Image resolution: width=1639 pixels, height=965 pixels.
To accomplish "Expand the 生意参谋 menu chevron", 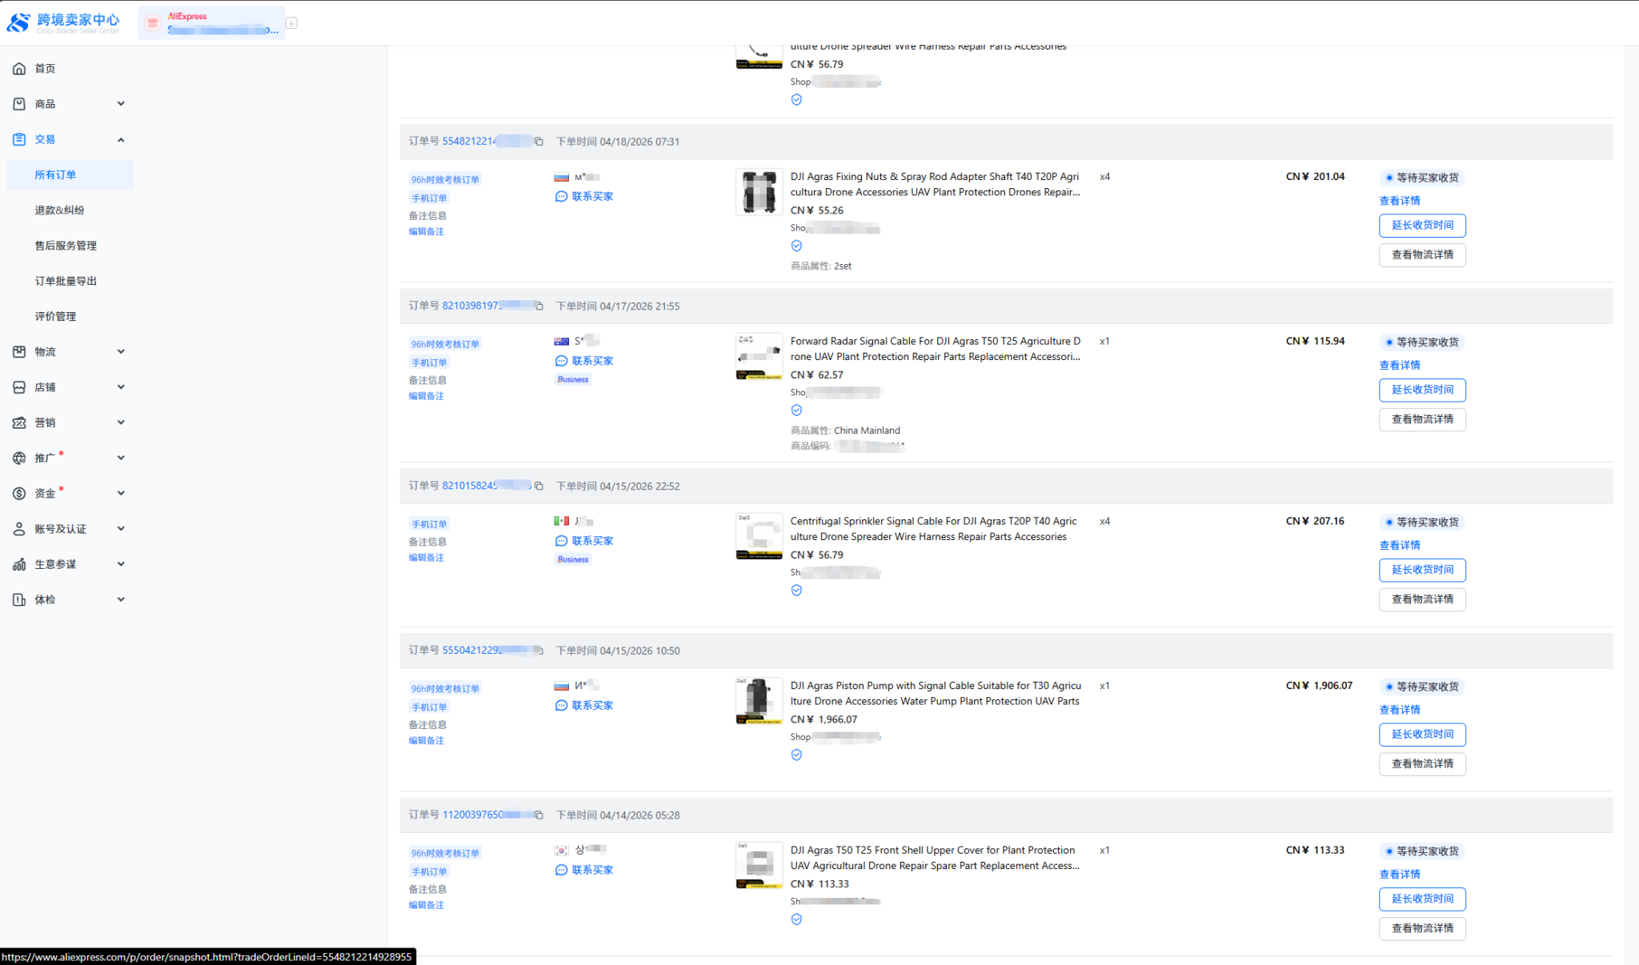I will point(121,564).
